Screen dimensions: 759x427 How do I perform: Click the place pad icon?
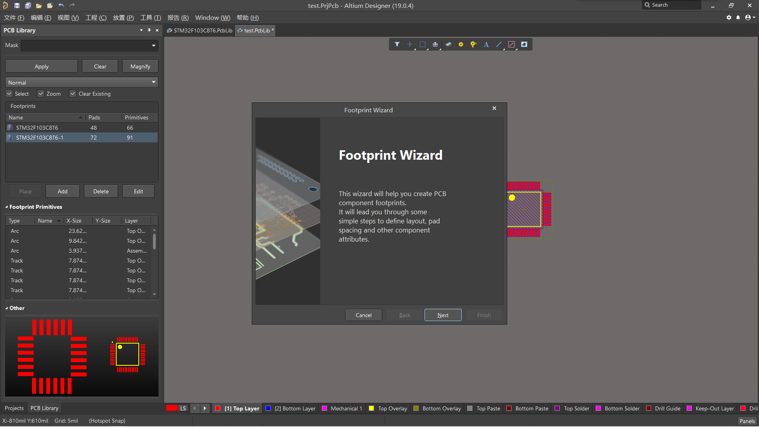461,44
